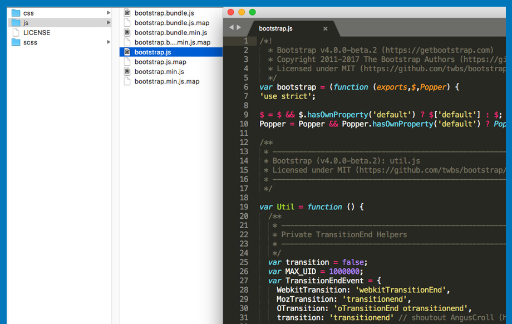Viewport: 512px width, 324px height.
Task: Expand the css folder arrow
Action: [x=109, y=13]
